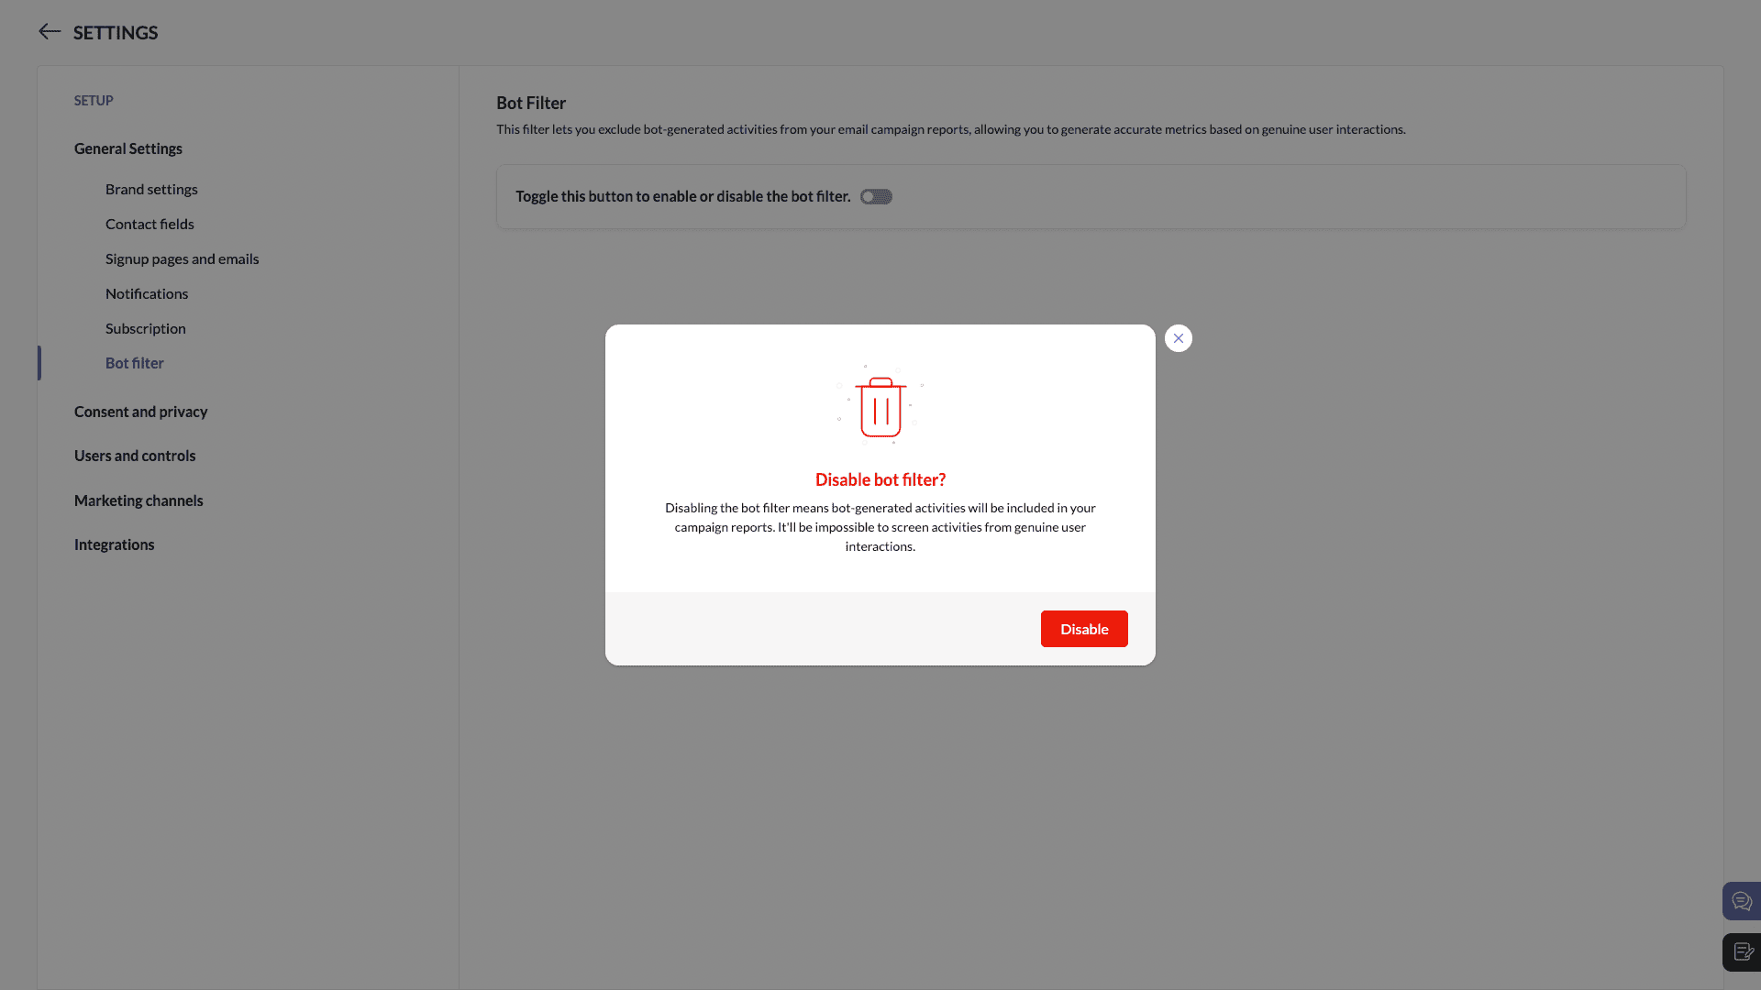Image resolution: width=1761 pixels, height=990 pixels.
Task: Go to Contact fields
Action: (150, 224)
